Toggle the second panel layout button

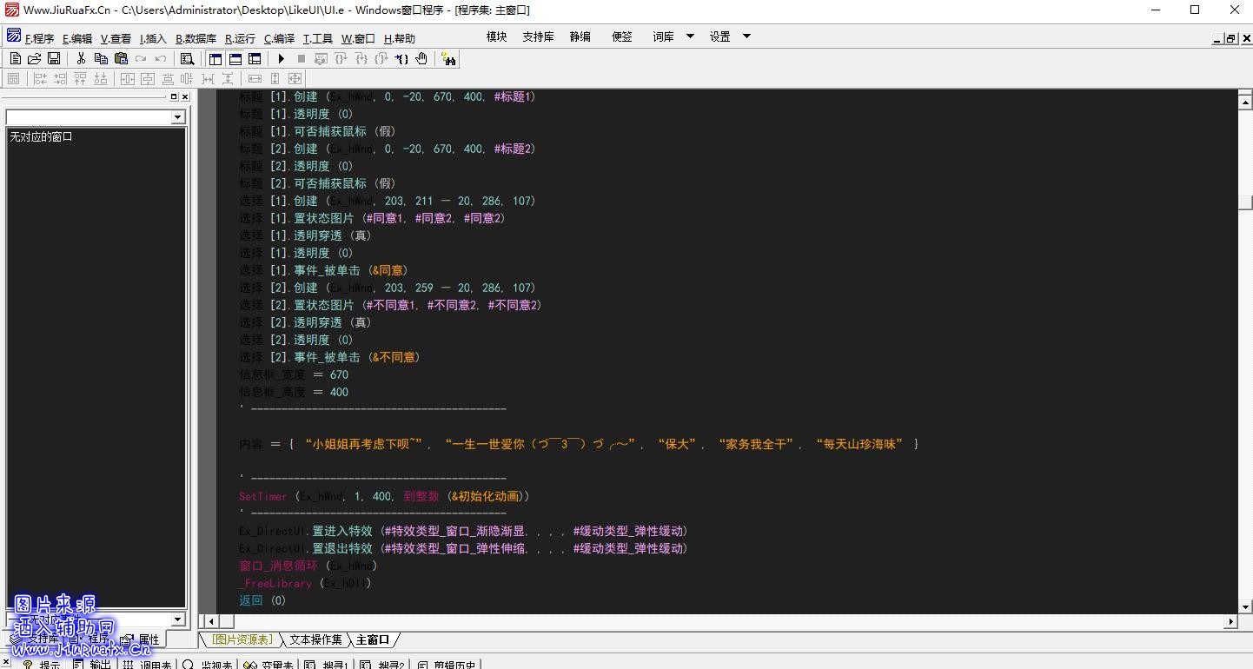pos(235,59)
